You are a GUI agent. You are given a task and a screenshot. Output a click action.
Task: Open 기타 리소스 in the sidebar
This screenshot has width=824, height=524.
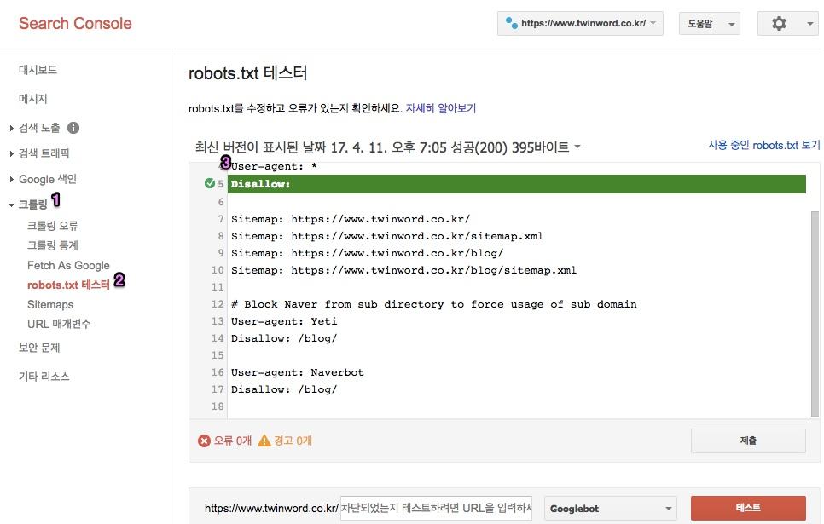(x=44, y=377)
